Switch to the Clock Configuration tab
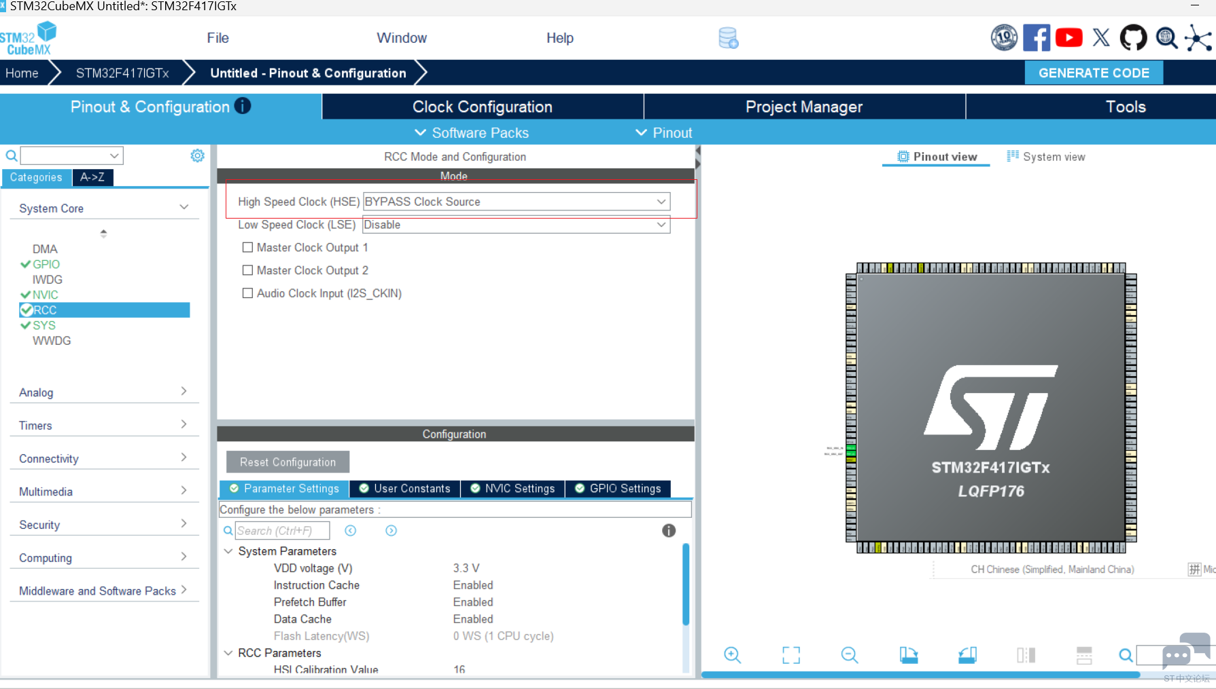1216x689 pixels. (x=483, y=107)
